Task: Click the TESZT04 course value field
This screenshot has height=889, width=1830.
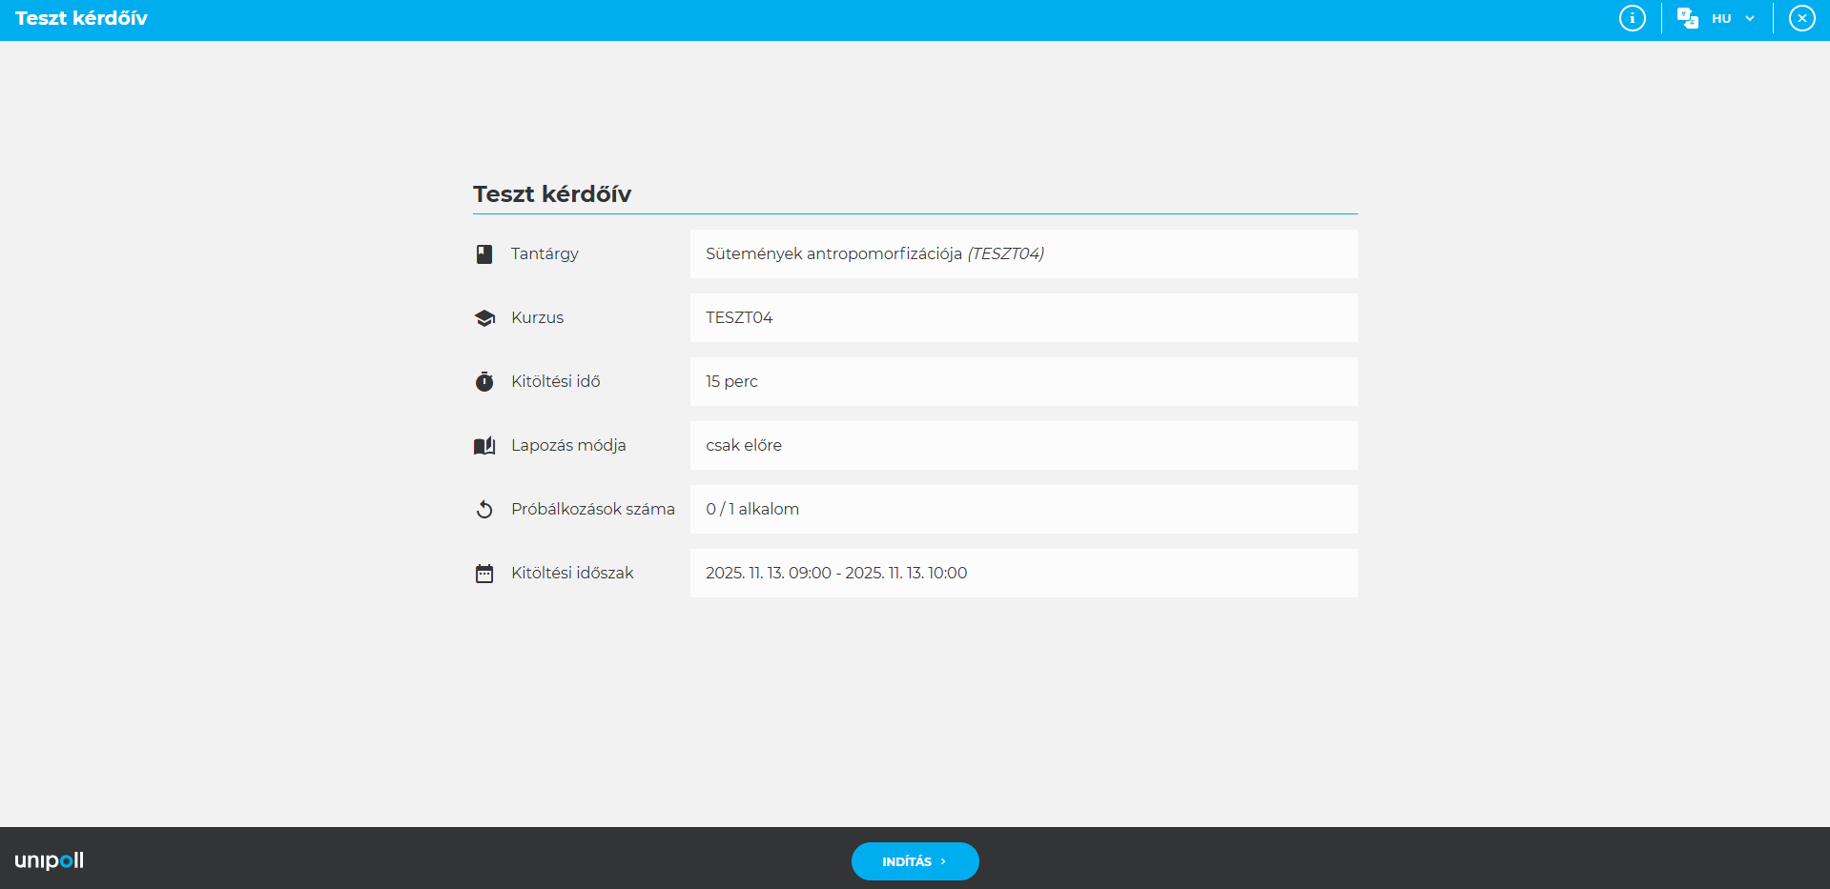Action: click(x=1023, y=317)
